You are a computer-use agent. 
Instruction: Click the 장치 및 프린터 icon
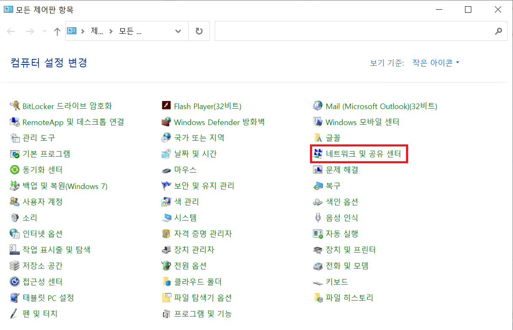point(318,250)
